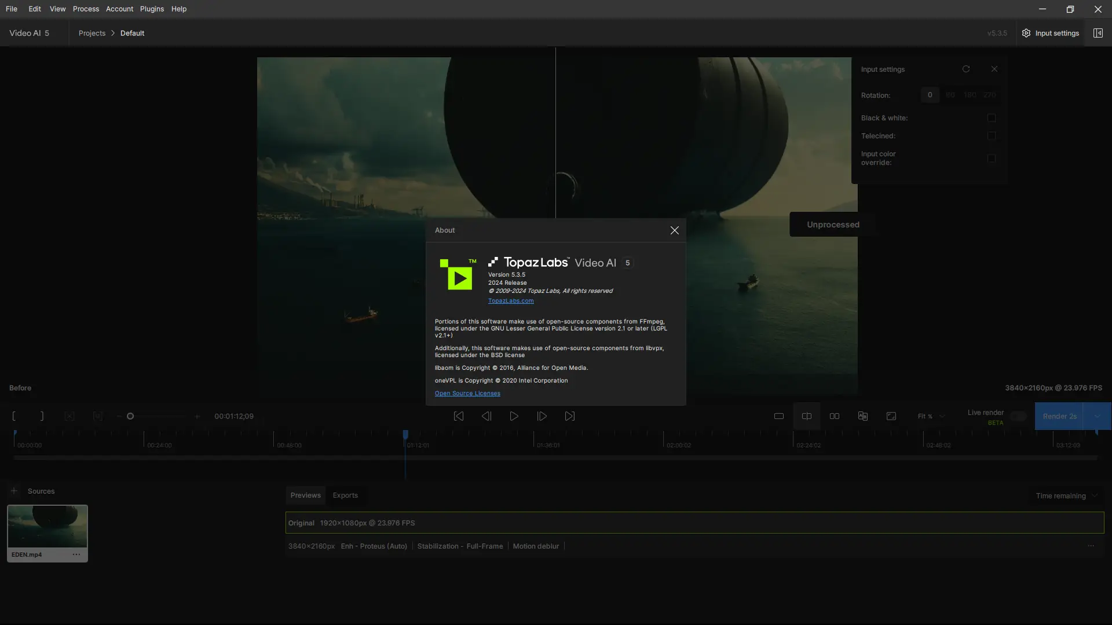Open the Time remaining dropdown
This screenshot has height=625, width=1112.
(1066, 496)
